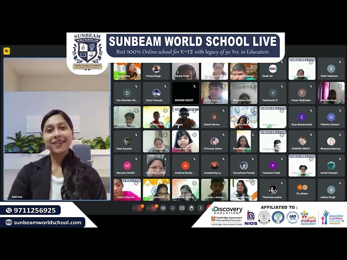Select Dev Shankar's participant tile

(127, 93)
